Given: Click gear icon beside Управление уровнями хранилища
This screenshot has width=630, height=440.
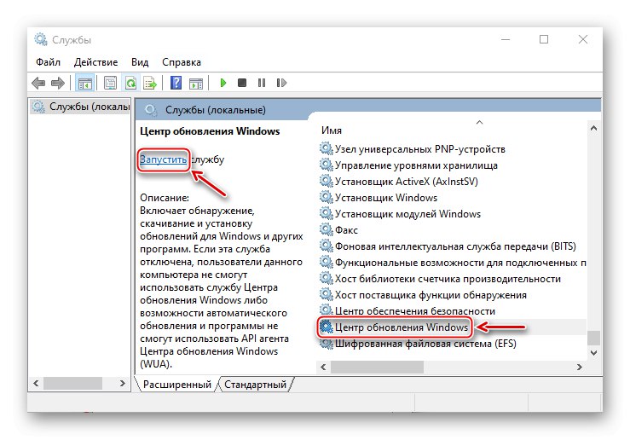Looking at the screenshot, I should [327, 165].
